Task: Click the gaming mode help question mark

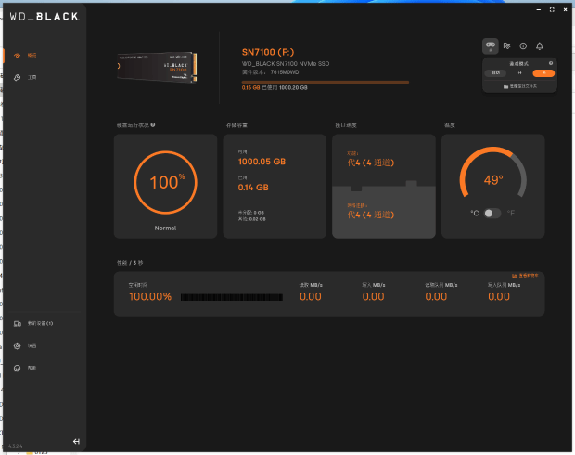Action: (551, 63)
